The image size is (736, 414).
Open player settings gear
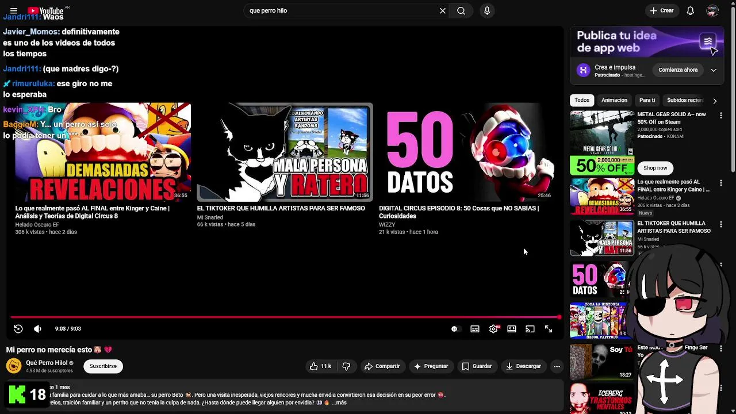coord(493,329)
